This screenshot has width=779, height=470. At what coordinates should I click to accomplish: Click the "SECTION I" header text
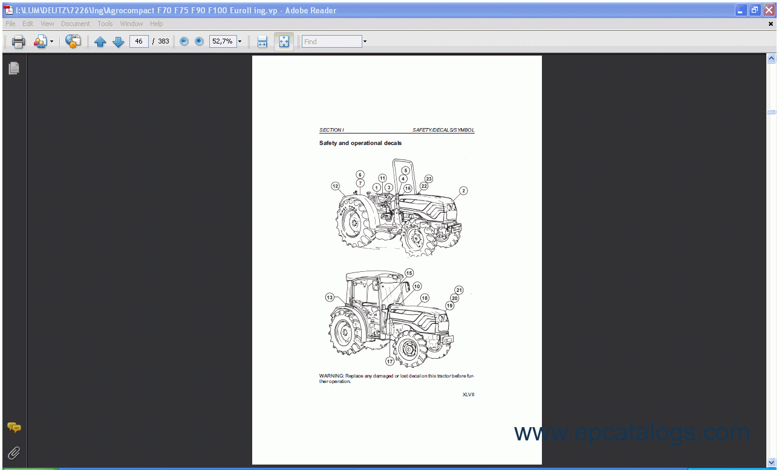pyautogui.click(x=331, y=130)
